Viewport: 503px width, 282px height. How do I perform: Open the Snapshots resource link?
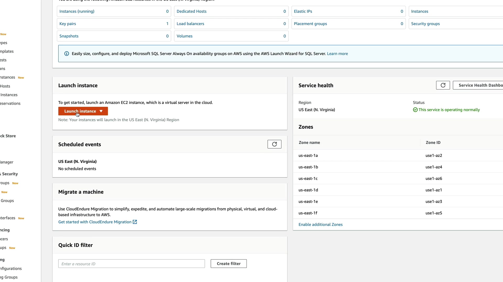(69, 36)
